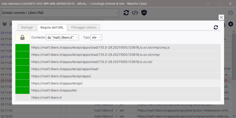236x118 pixels.
Task: Click green rule cell for the URL ending appsuite/api/
Action: pos(22,83)
